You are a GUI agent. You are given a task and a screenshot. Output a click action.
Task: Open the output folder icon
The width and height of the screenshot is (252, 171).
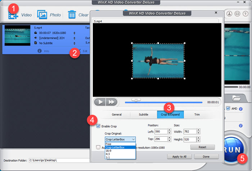tap(236, 98)
